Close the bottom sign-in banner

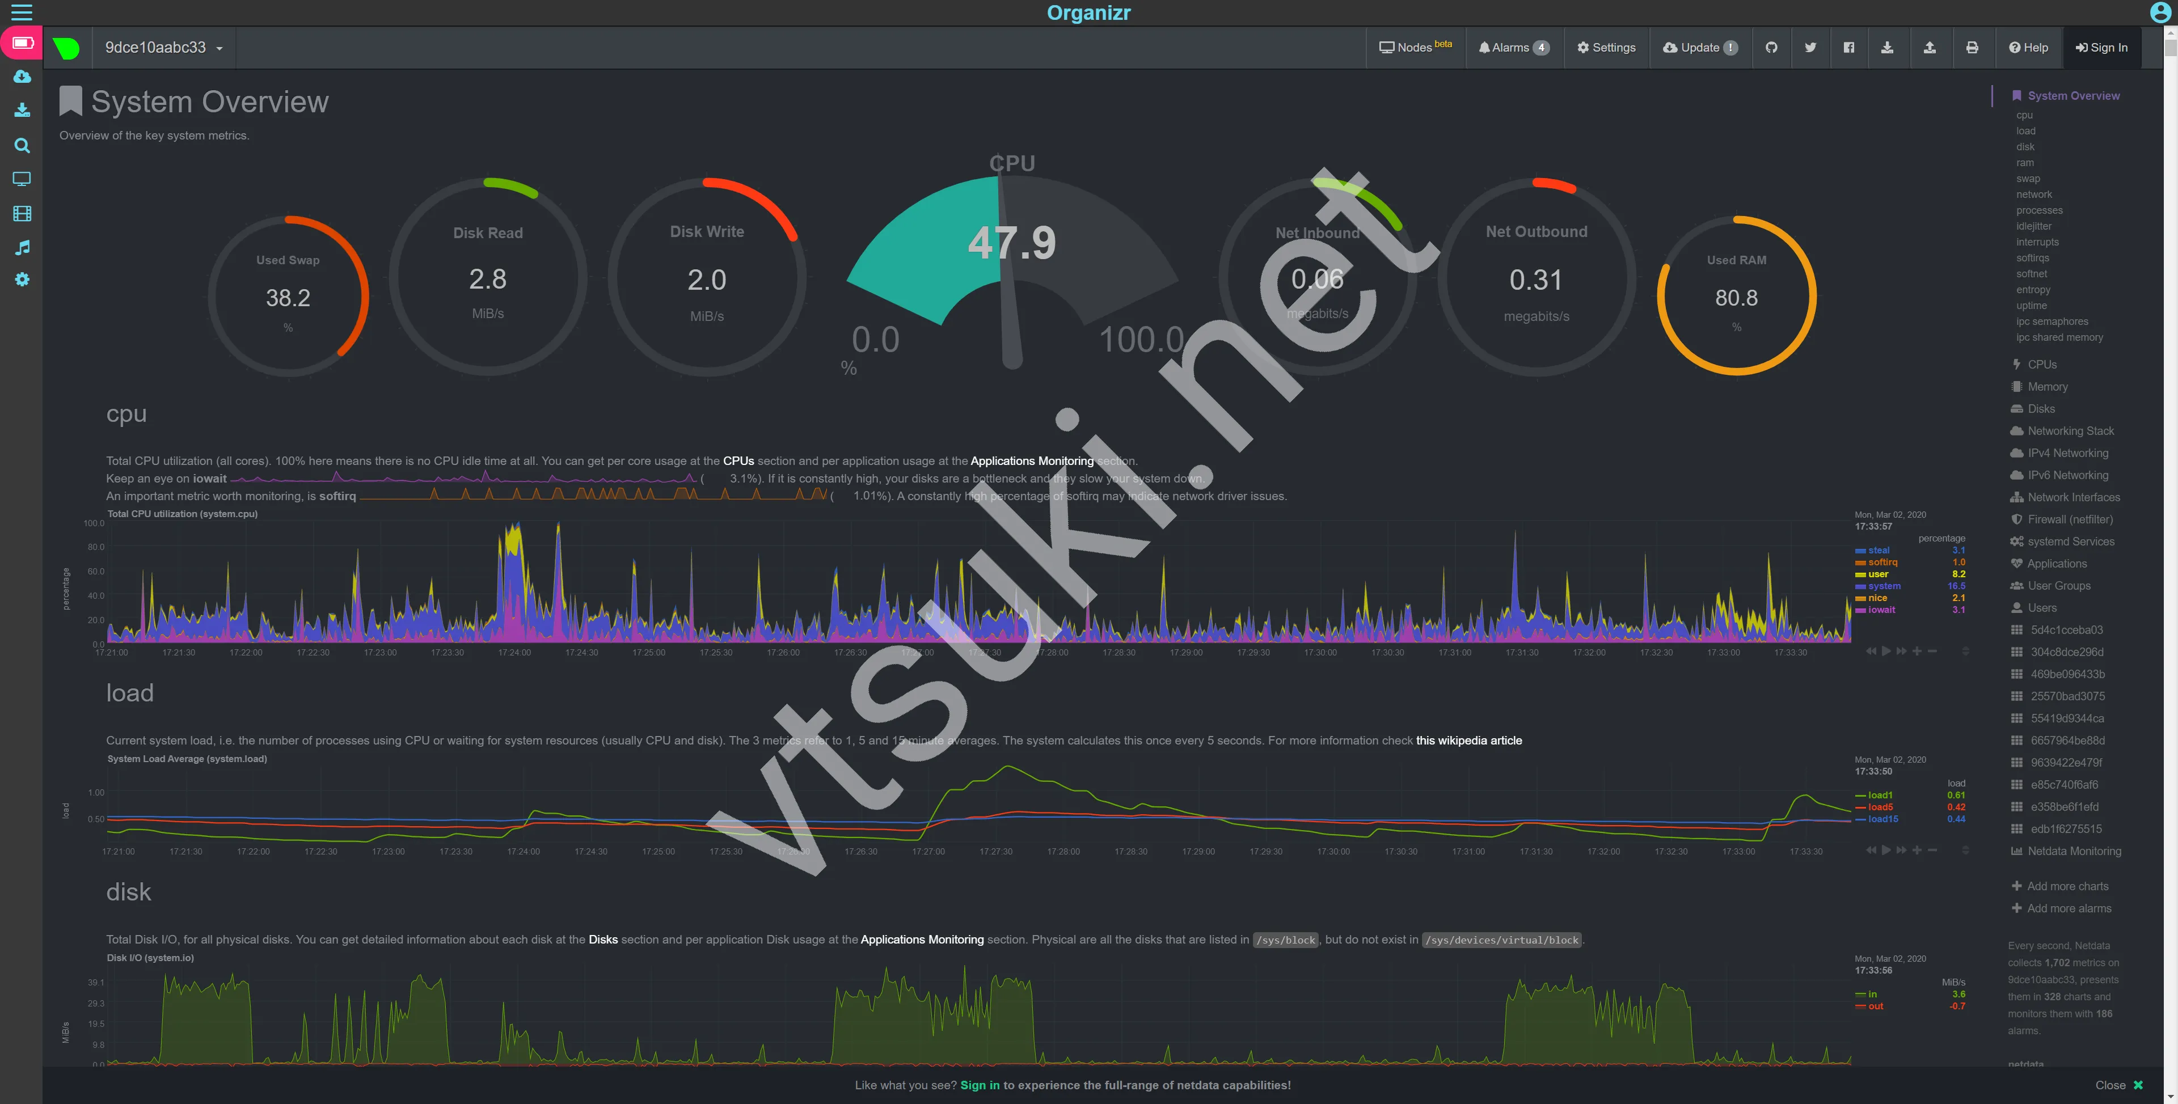click(x=2119, y=1085)
